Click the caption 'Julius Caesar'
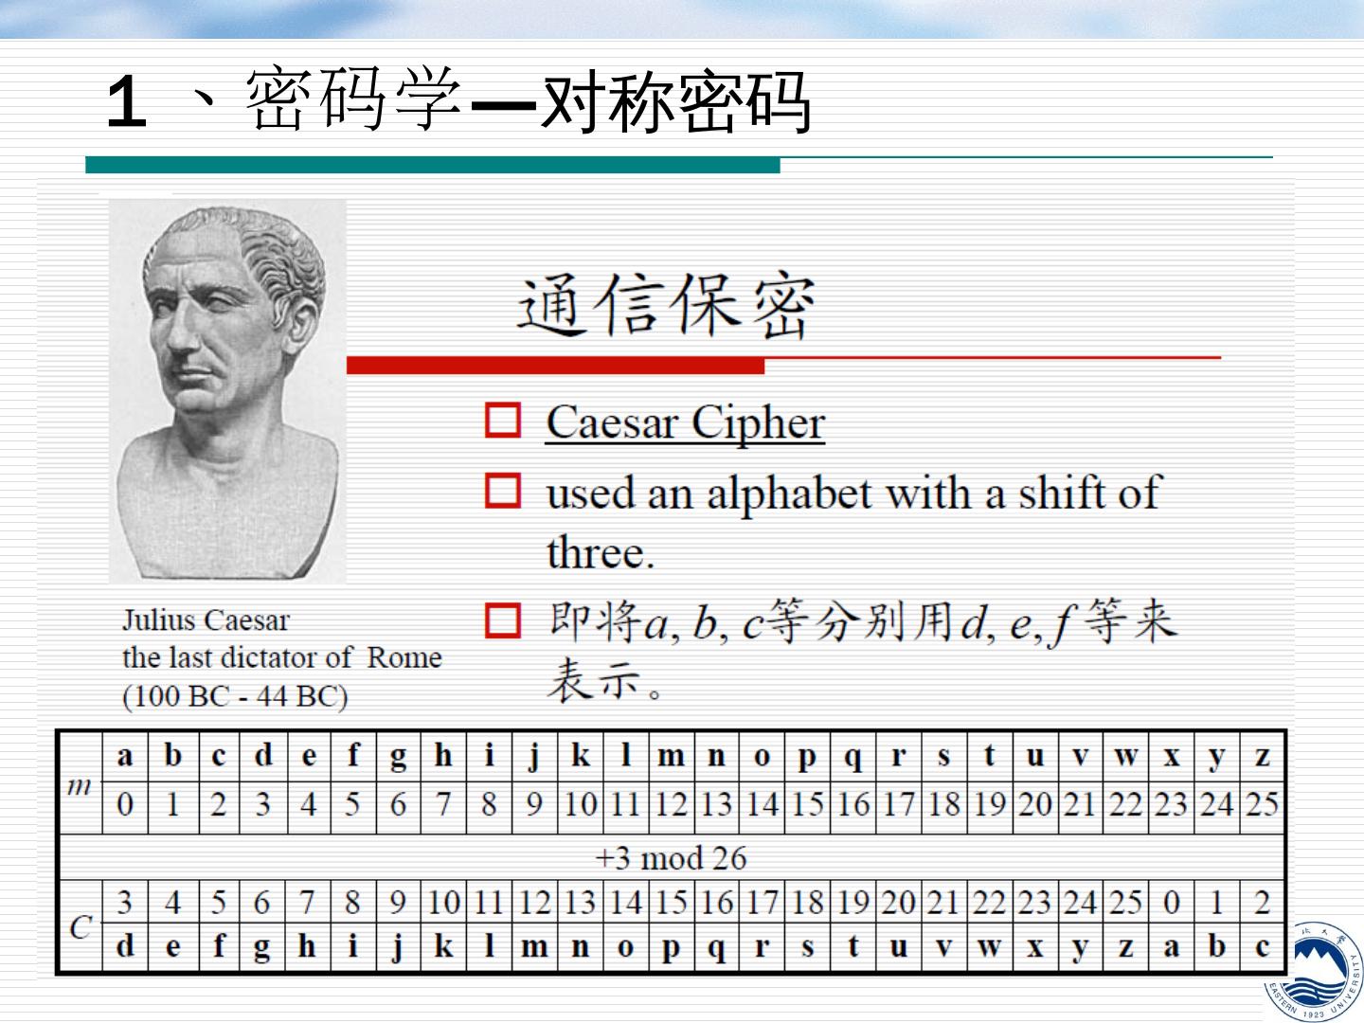1364x1023 pixels. [206, 620]
